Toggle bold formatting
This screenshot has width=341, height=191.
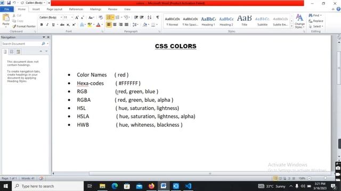point(42,25)
